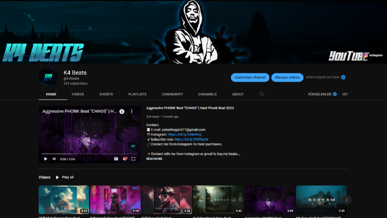The width and height of the screenshot is (387, 218).
Task: Click the Customize channel button
Action: (250, 77)
